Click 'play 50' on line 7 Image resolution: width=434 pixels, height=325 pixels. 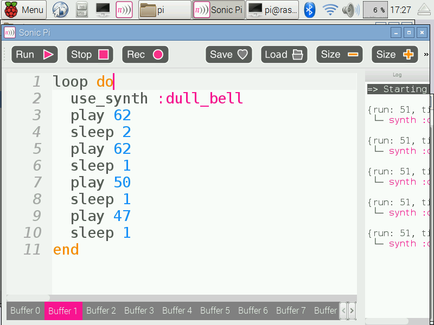pos(100,183)
